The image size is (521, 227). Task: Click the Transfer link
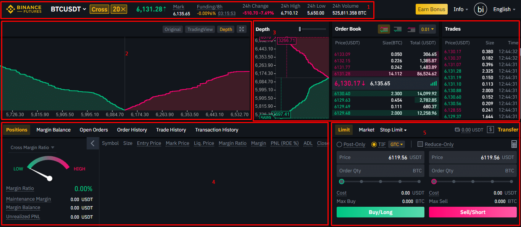pos(508,130)
